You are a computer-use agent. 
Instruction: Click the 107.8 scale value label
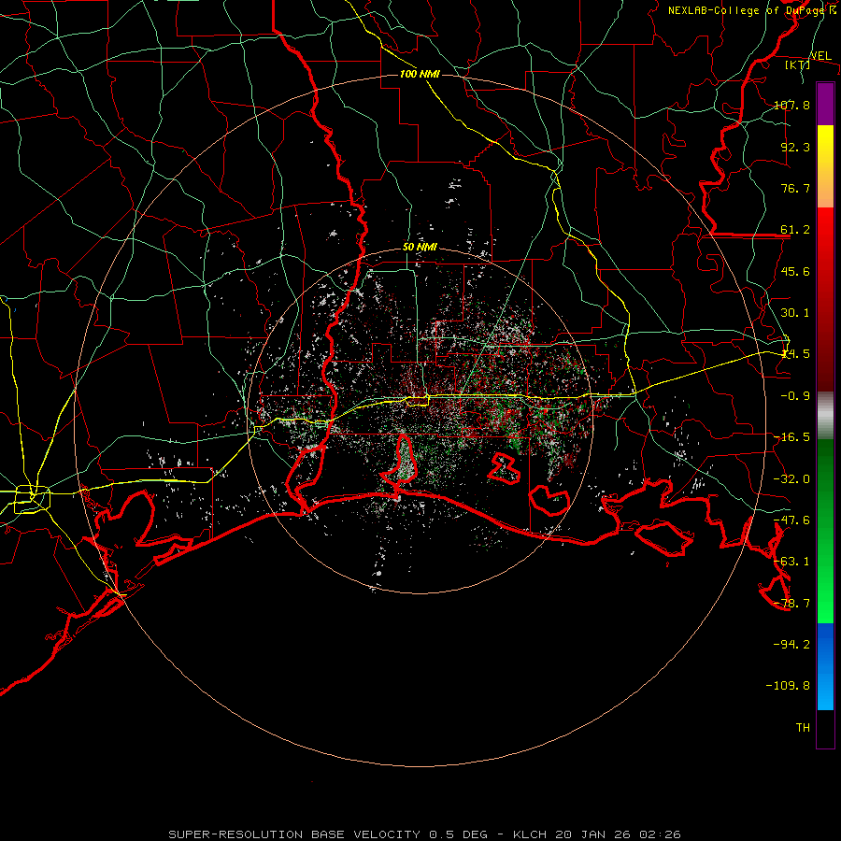point(791,105)
